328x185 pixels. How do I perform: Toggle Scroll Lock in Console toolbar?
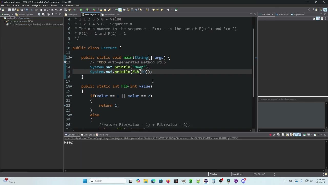click(288, 135)
